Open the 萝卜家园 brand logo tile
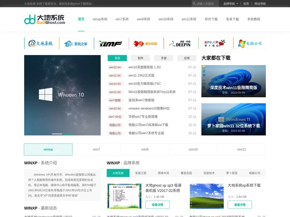The width and height of the screenshot is (290, 217). pyautogui.click(x=215, y=43)
